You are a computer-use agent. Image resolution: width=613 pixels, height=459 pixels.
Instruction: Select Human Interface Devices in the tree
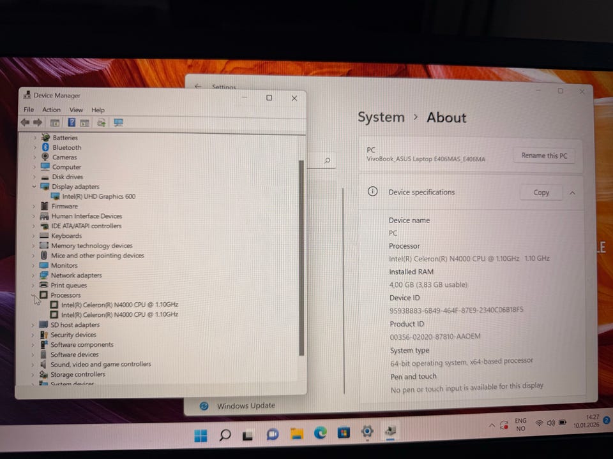(x=87, y=216)
